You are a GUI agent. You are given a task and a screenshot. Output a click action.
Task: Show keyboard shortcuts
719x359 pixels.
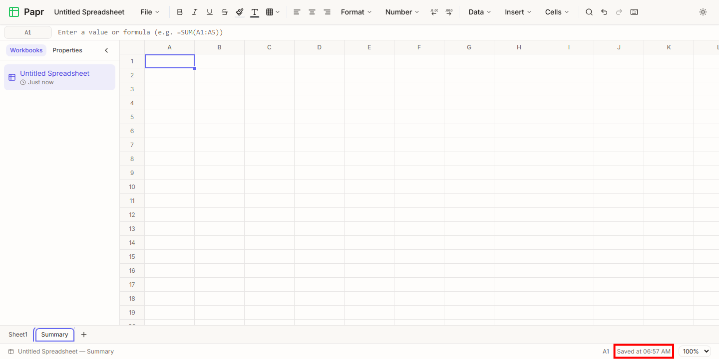(634, 12)
